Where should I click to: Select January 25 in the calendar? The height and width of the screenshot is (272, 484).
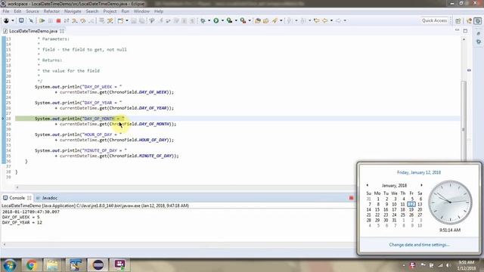402,215
